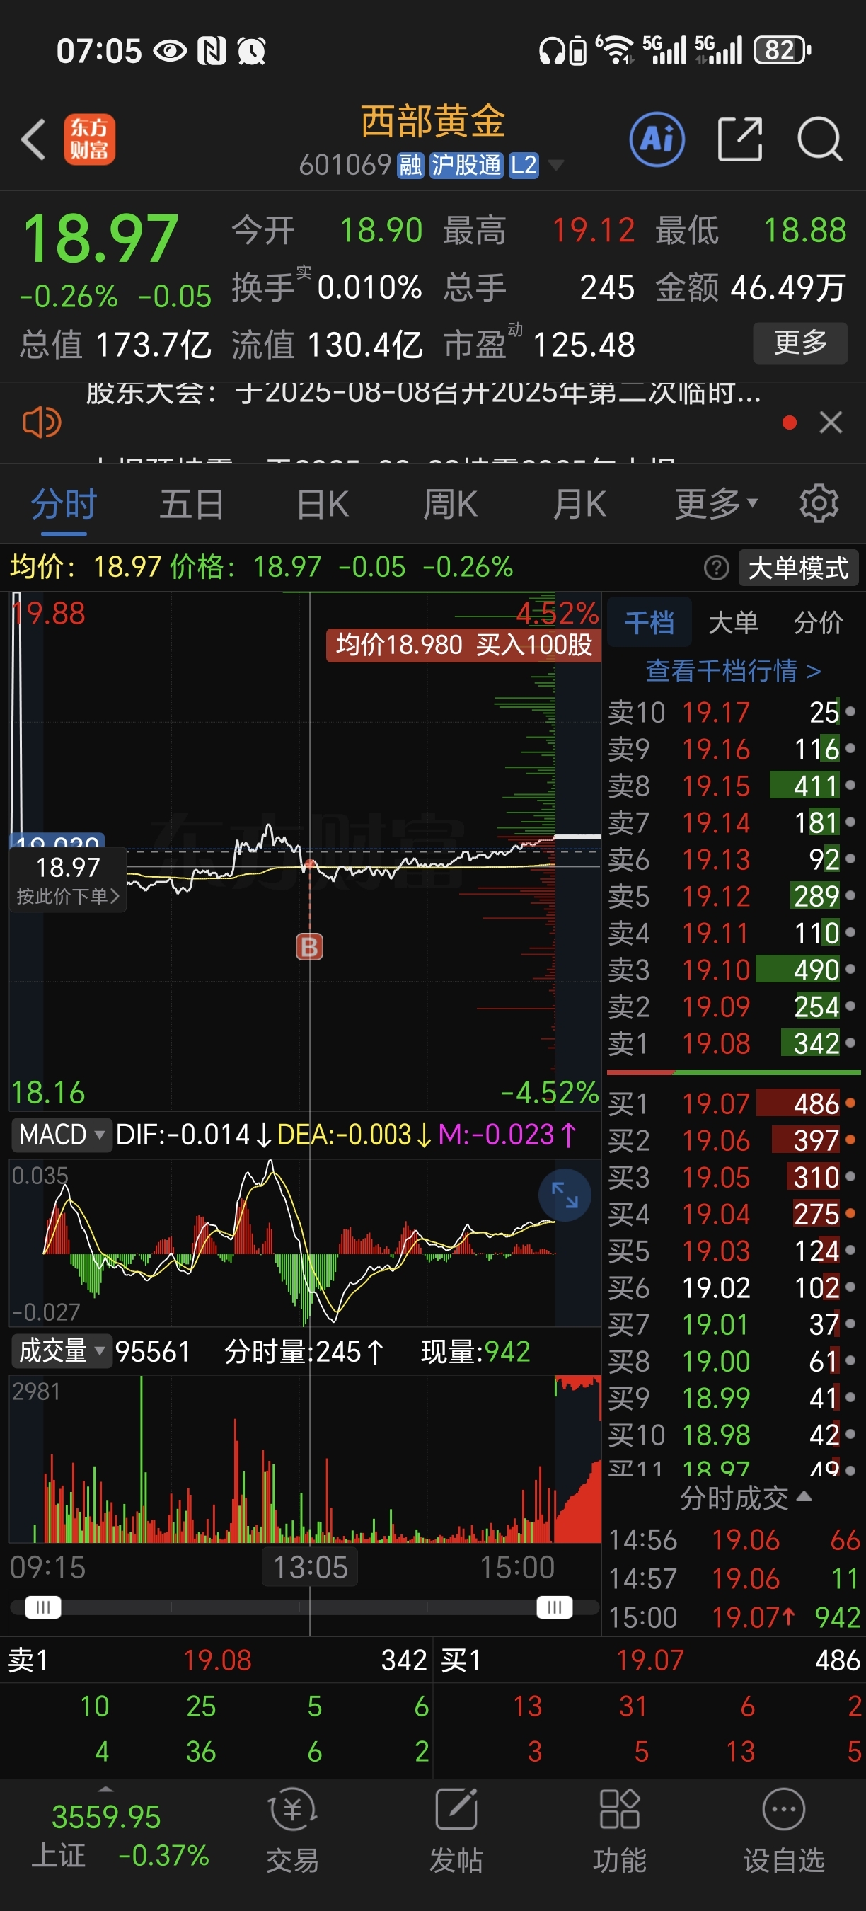The image size is (866, 1911).
Task: Select 卖10 row at 19.17
Action: point(732,712)
